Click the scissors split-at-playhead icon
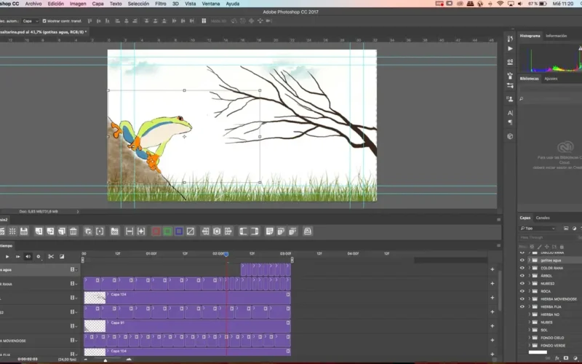 (x=51, y=257)
